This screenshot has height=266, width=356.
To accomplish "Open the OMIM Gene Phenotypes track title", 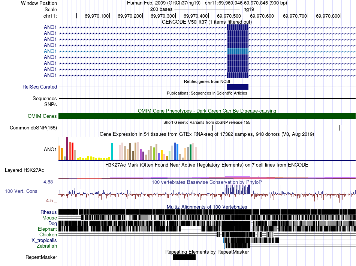I will point(207,111).
